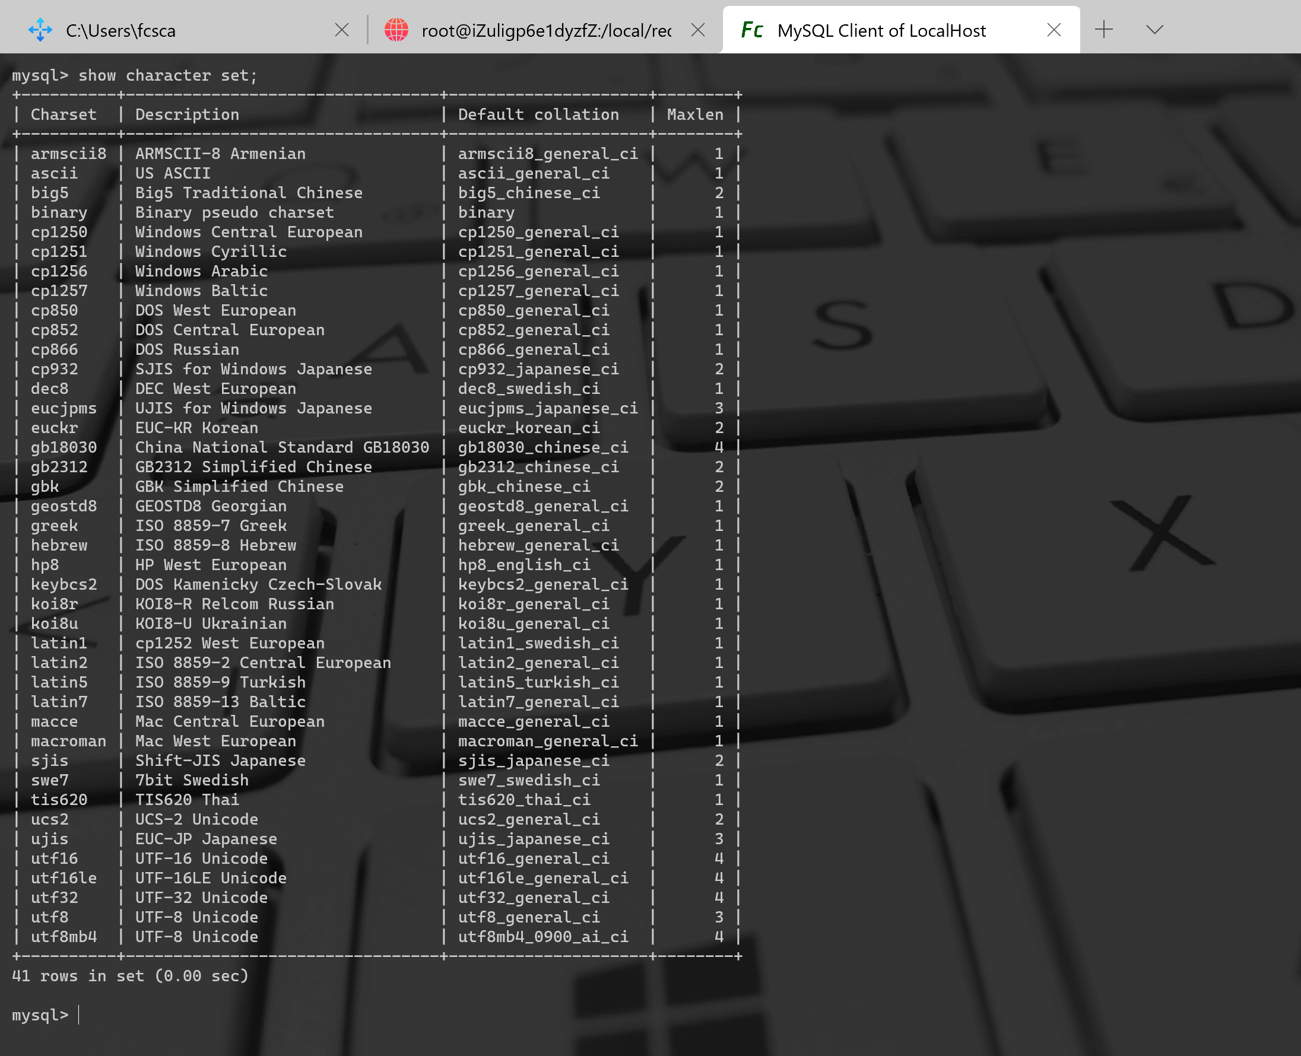Click the utf8mb4_0900_ai_ci collation entry

(543, 937)
